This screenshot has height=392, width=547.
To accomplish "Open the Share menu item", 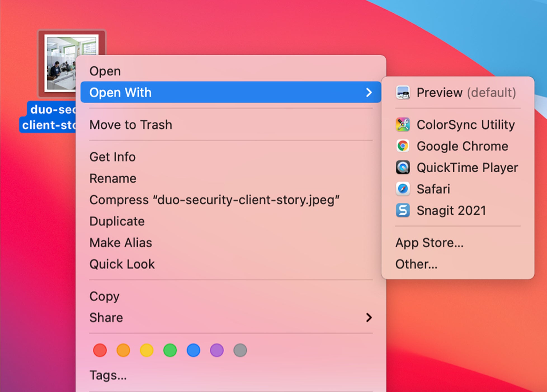I will coord(231,318).
